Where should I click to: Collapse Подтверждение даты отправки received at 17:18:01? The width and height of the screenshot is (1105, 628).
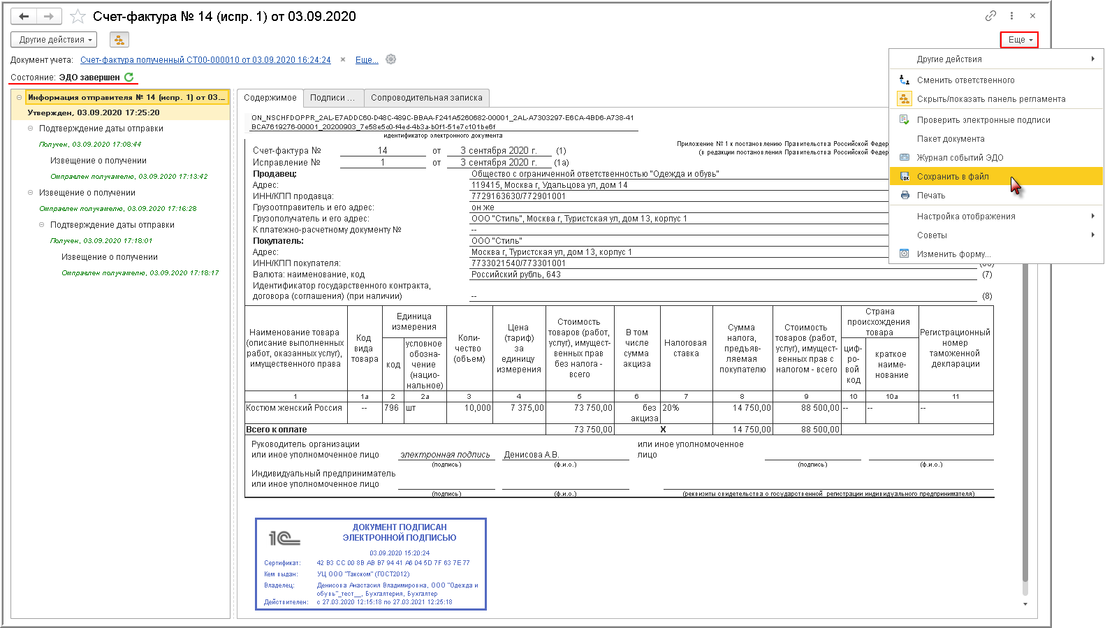tap(41, 225)
